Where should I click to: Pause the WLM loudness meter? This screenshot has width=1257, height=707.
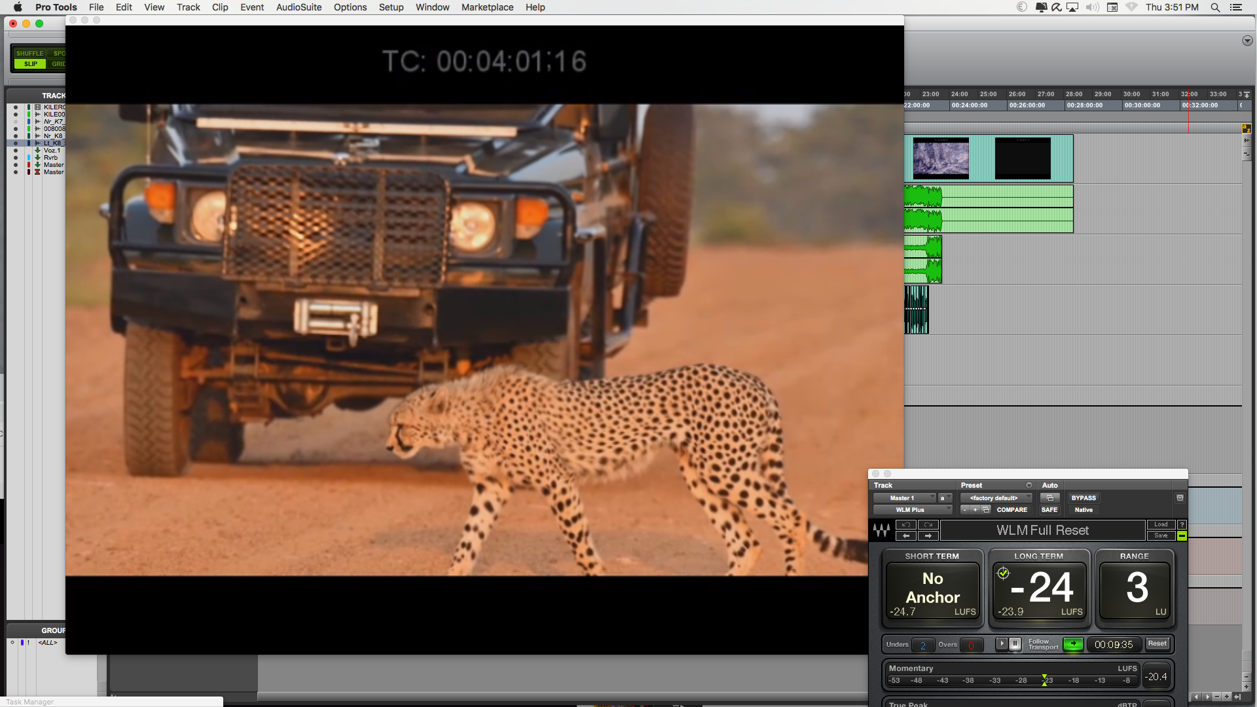1015,644
